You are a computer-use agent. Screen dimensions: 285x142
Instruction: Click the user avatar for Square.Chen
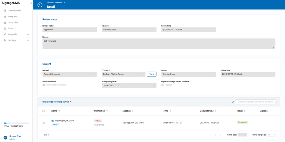5,138
